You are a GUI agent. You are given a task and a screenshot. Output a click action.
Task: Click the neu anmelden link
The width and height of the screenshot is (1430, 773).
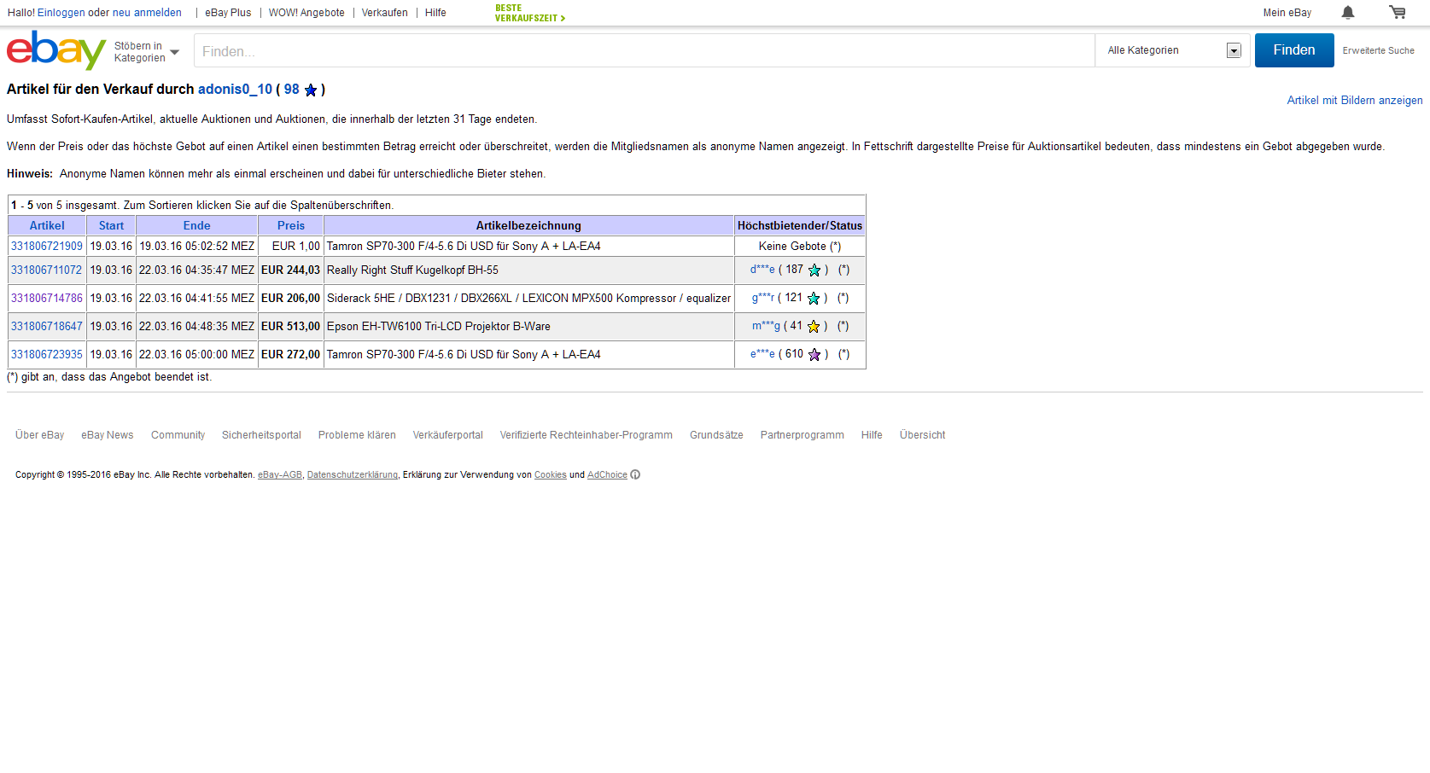pos(147,13)
